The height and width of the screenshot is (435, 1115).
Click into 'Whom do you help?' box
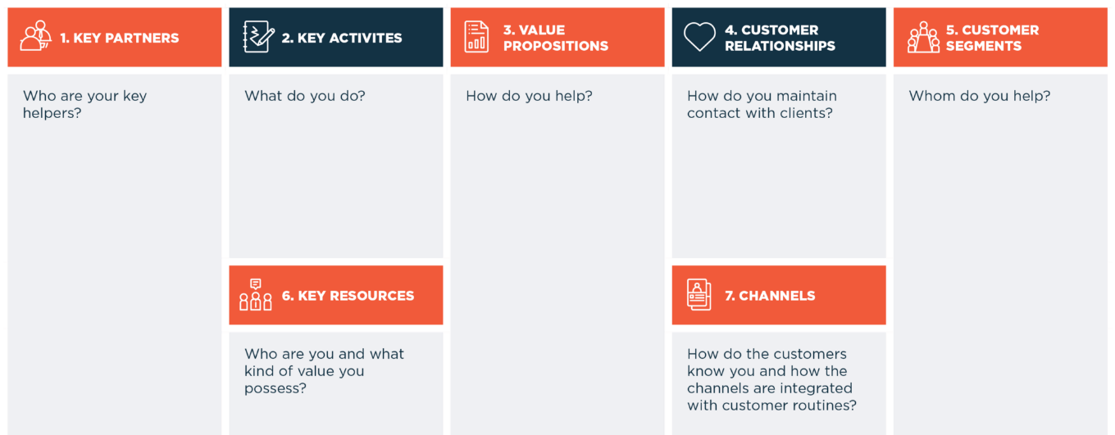[1000, 255]
